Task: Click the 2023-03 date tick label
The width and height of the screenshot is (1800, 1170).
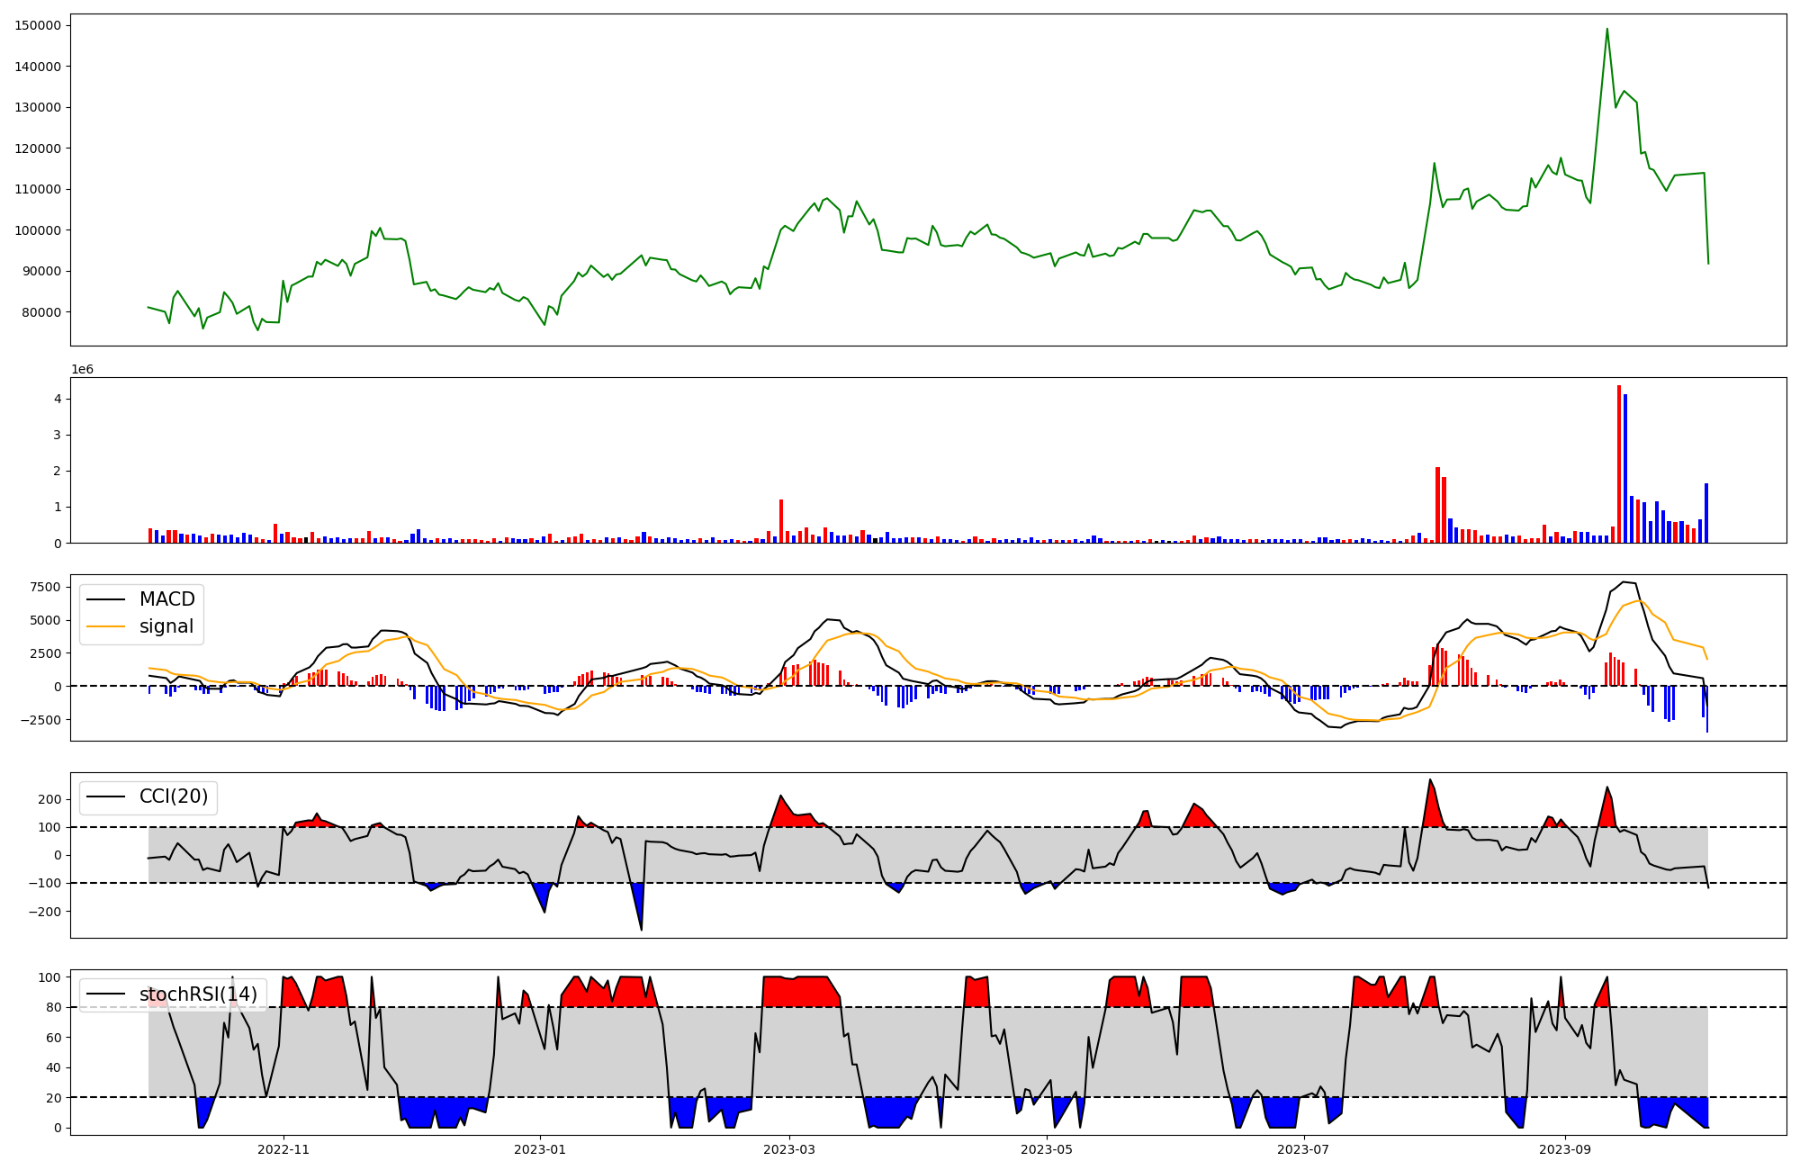Action: coord(789,1149)
